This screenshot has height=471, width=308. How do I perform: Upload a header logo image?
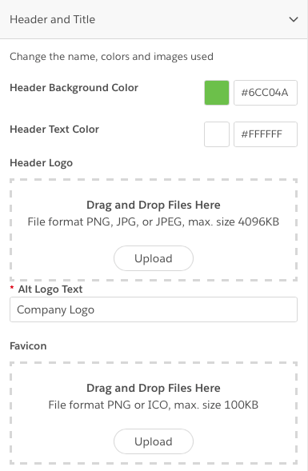pos(154,258)
